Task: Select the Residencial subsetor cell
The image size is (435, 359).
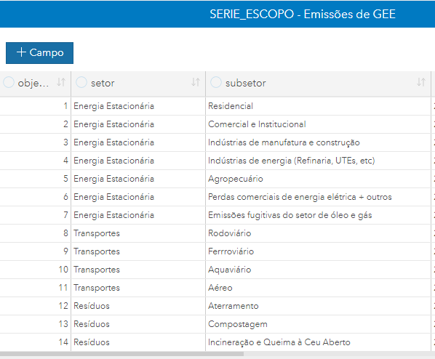Action: tap(318, 106)
